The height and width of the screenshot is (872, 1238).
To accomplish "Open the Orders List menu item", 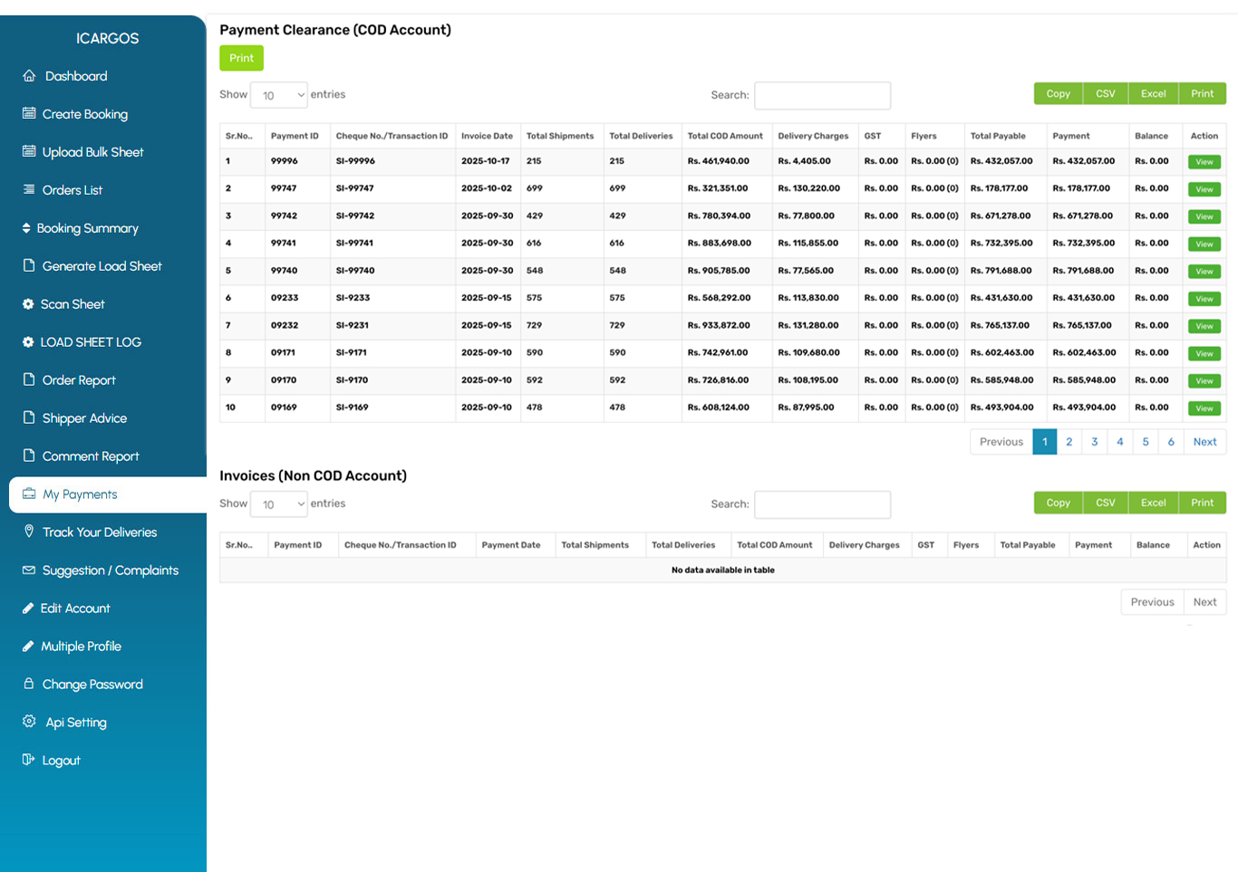I will (x=72, y=190).
